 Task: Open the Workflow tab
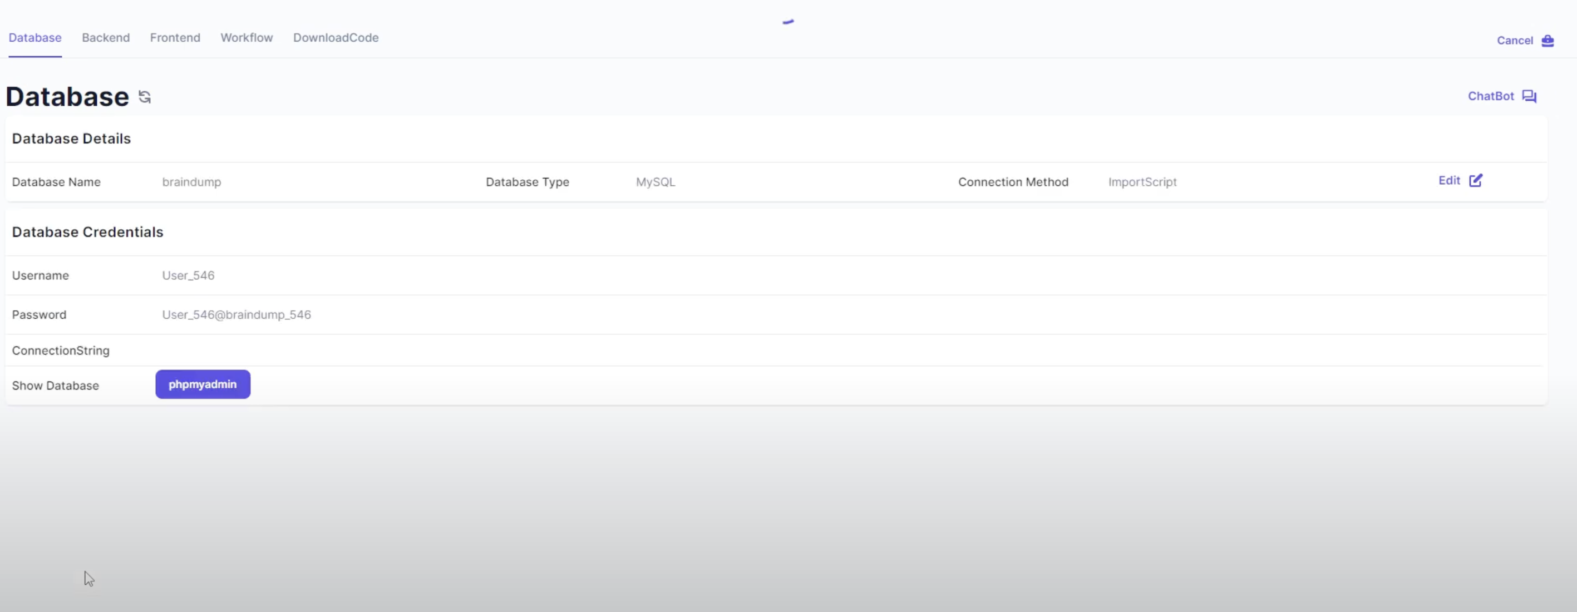pyautogui.click(x=246, y=37)
